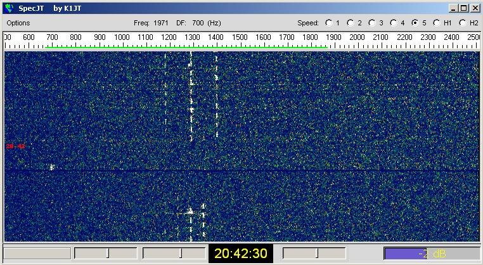Image resolution: width=483 pixels, height=265 pixels.
Task: Click 2000 Hz on the frequency scale
Action: click(x=357, y=37)
